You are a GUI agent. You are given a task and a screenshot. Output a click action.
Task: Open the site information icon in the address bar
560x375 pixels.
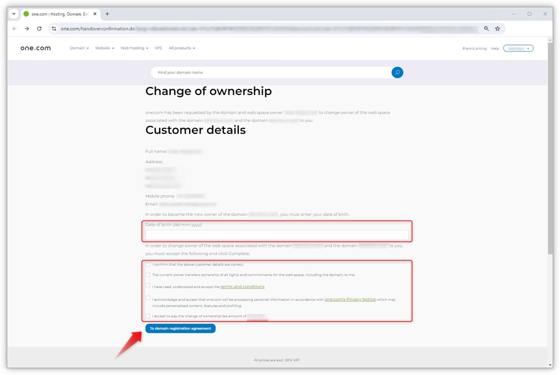pyautogui.click(x=54, y=28)
